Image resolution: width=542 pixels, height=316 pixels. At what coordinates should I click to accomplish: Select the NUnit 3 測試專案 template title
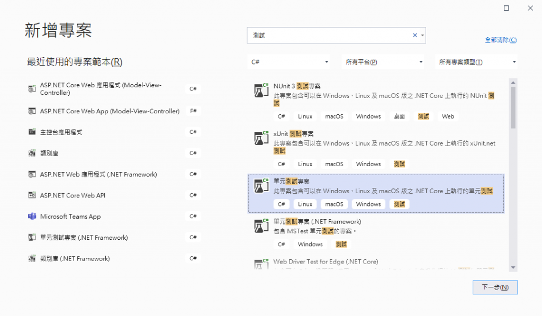point(297,86)
